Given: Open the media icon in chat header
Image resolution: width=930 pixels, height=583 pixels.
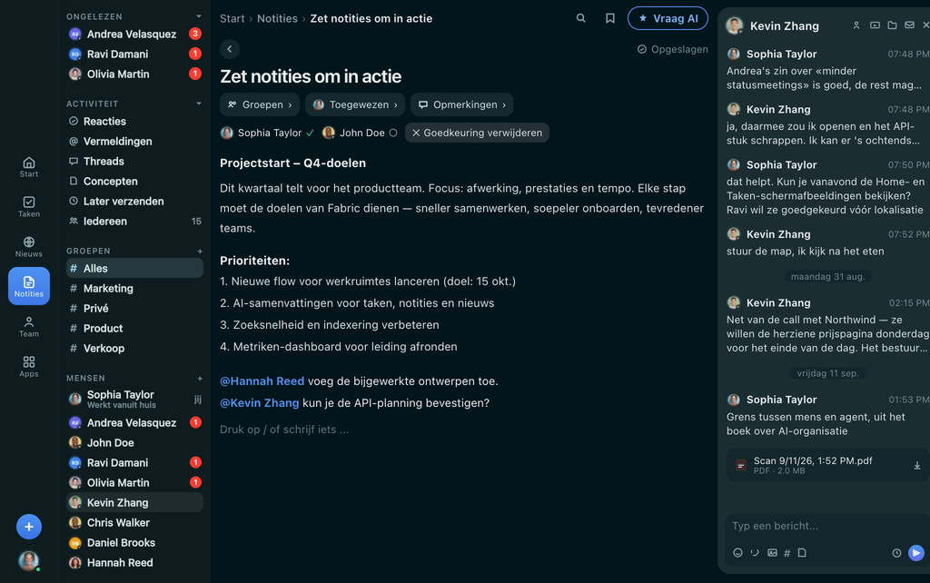Looking at the screenshot, I should coord(875,25).
